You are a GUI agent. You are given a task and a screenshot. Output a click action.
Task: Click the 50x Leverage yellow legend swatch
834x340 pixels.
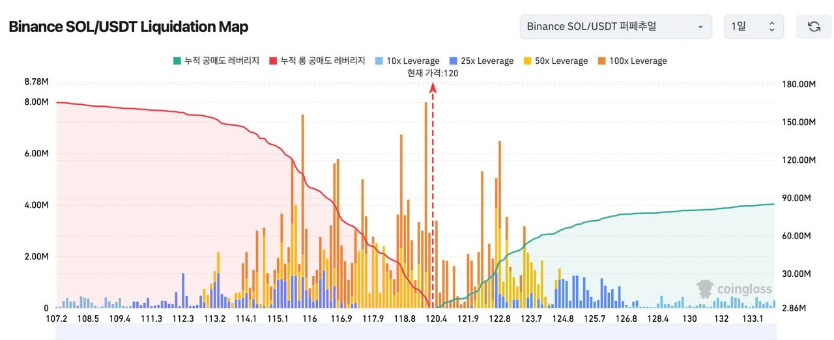pos(527,61)
